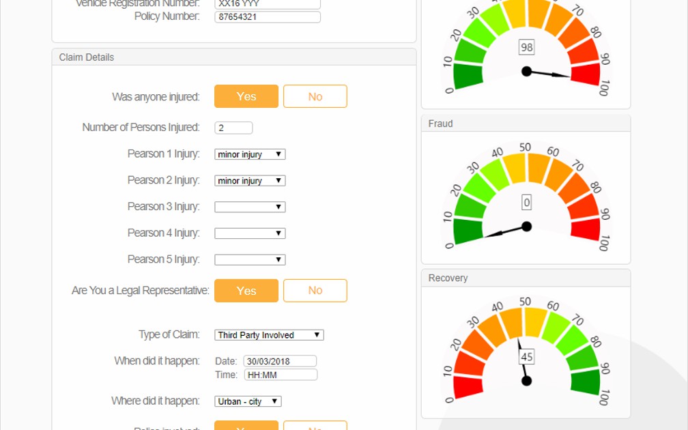Expand the empty Pearson 3 Injury dropdown
Screen dimensions: 688x430
(x=250, y=207)
